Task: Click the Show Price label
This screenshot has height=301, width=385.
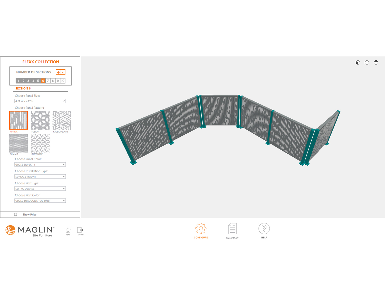Action: [30, 215]
